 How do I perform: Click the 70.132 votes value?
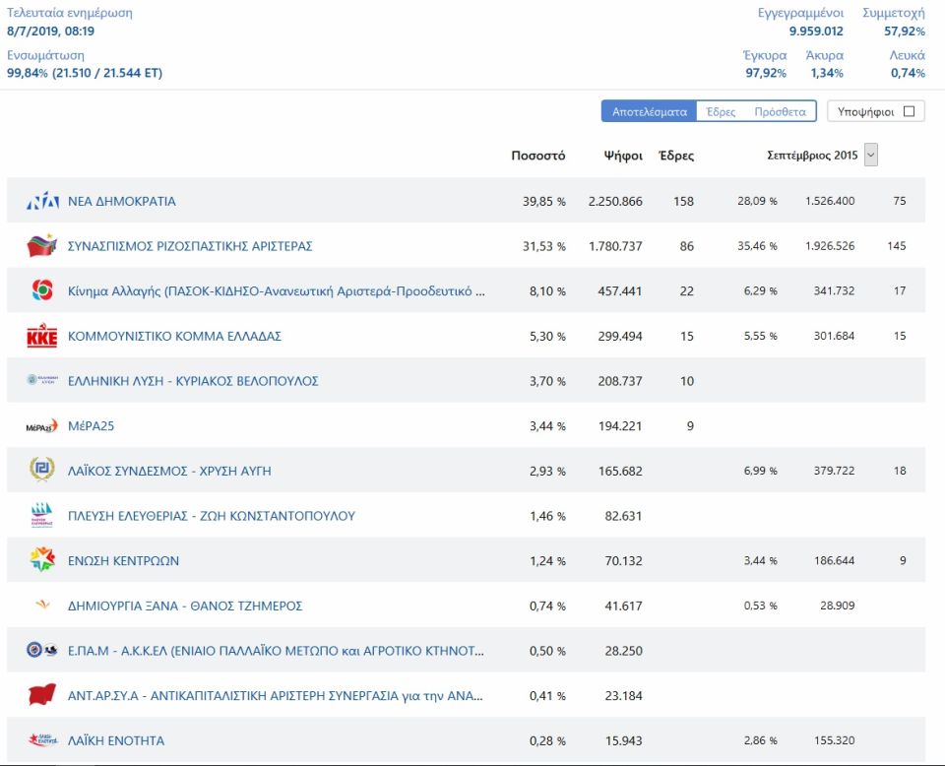tap(623, 560)
